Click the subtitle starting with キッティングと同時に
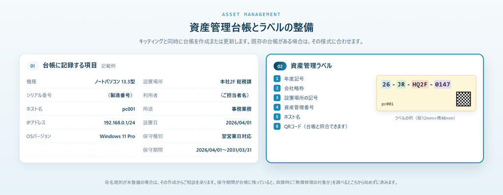 pyautogui.click(x=251, y=42)
